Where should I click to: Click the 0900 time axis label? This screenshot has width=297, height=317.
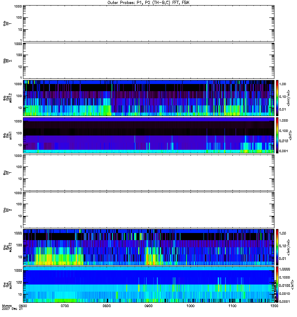(148, 306)
